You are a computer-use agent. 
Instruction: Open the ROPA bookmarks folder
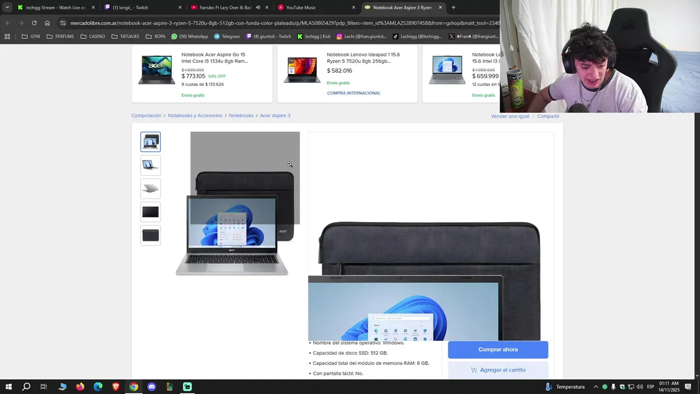(x=156, y=37)
